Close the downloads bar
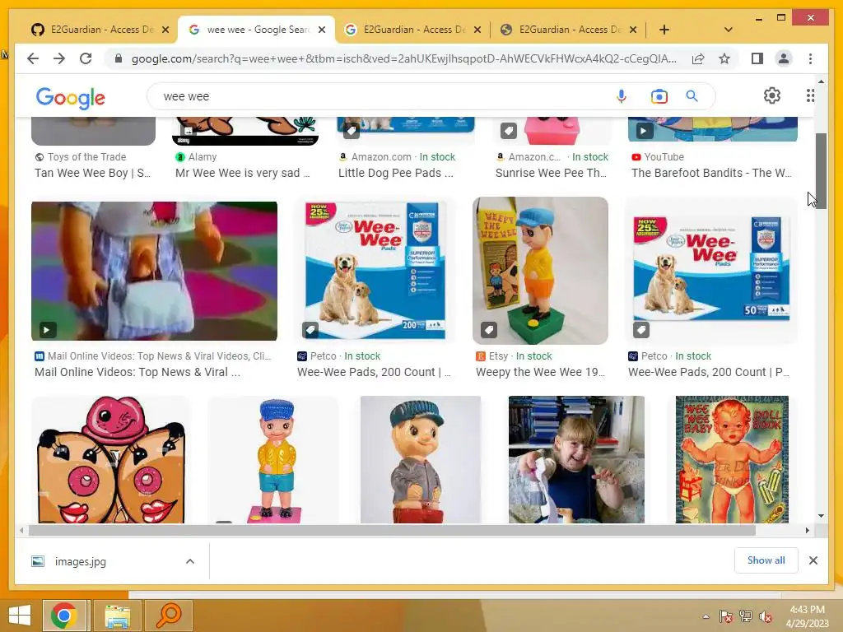843x632 pixels. point(813,560)
